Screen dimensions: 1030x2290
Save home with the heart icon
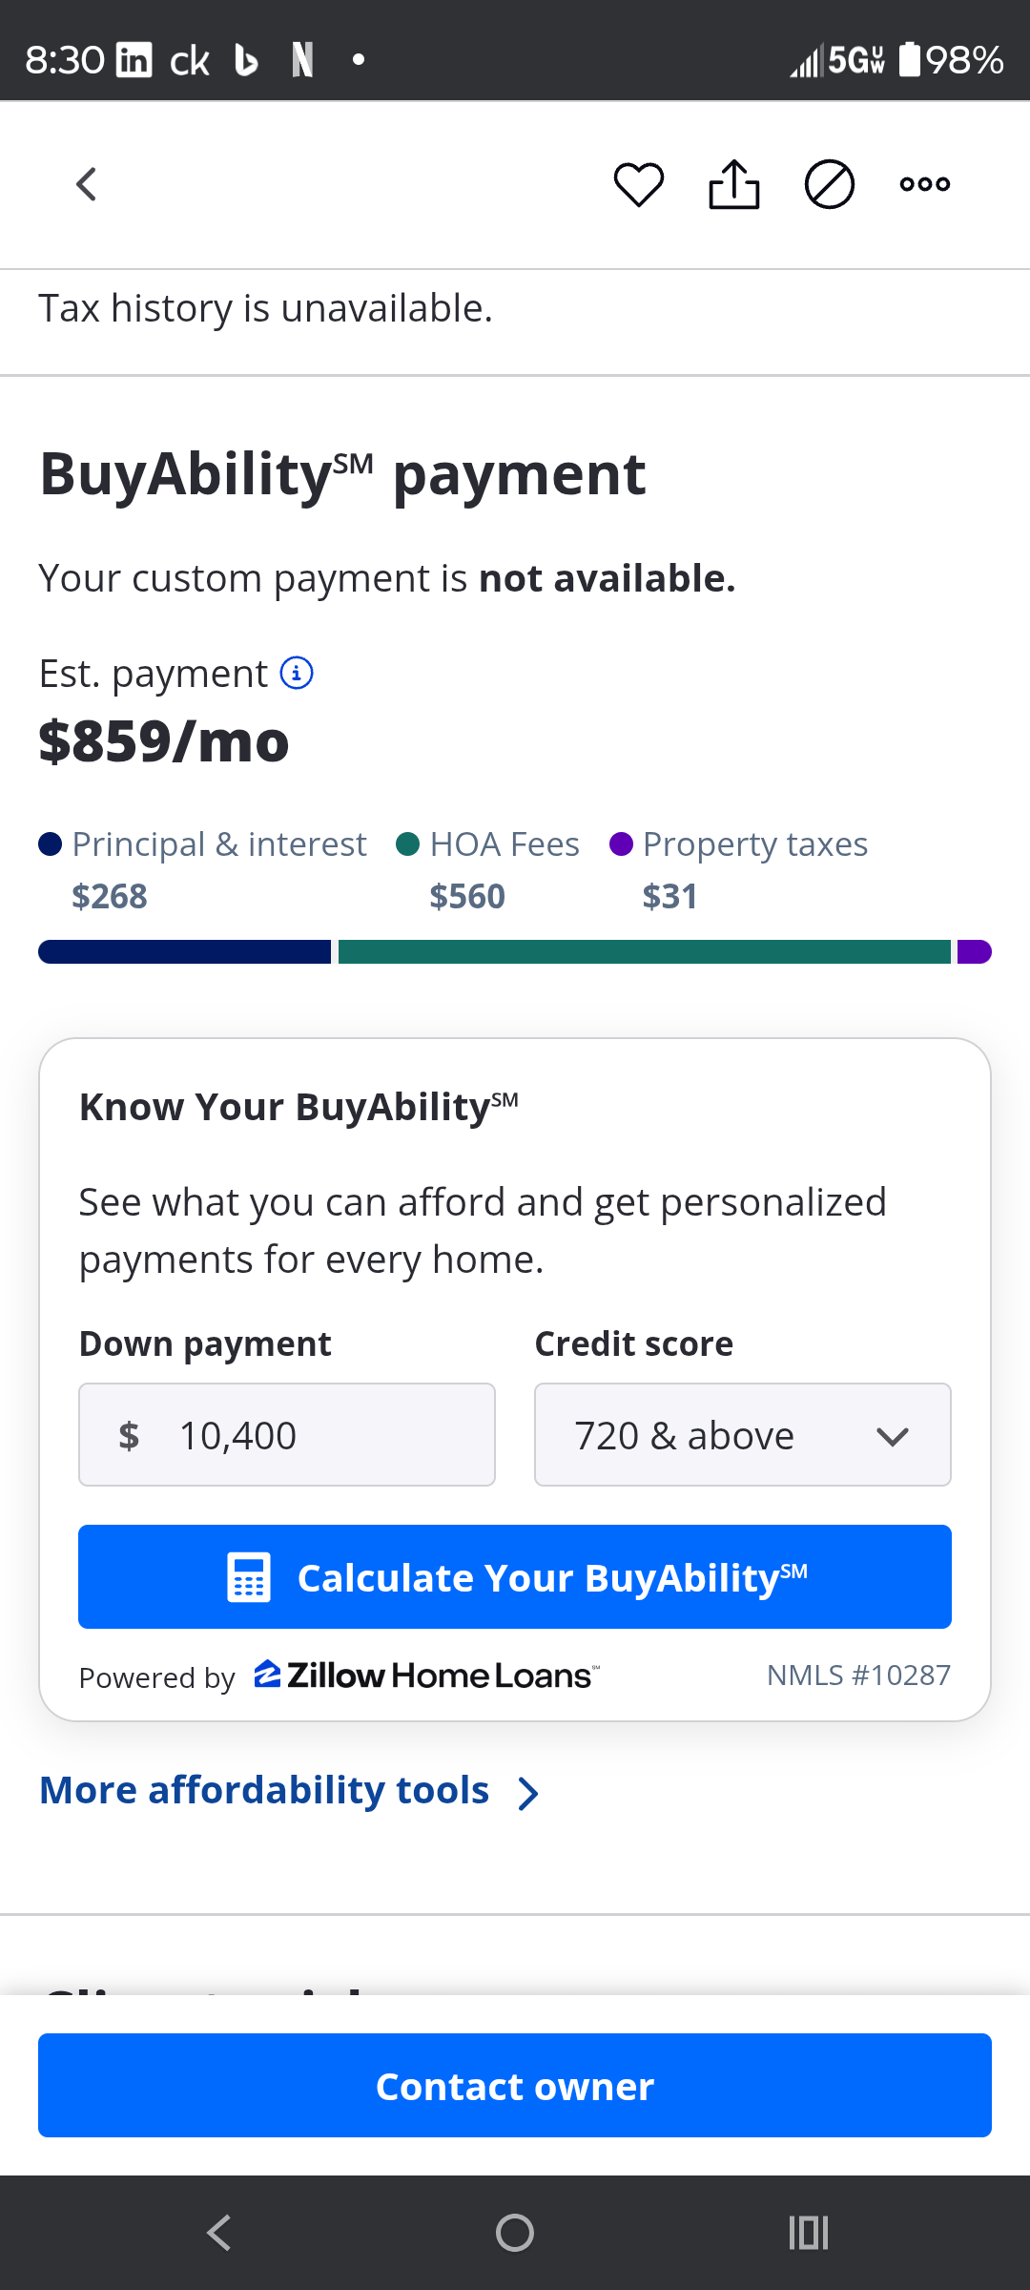[x=638, y=184]
